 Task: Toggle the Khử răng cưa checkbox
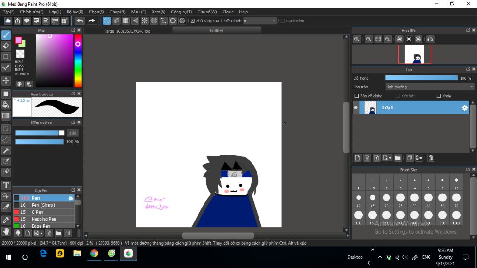coord(192,21)
